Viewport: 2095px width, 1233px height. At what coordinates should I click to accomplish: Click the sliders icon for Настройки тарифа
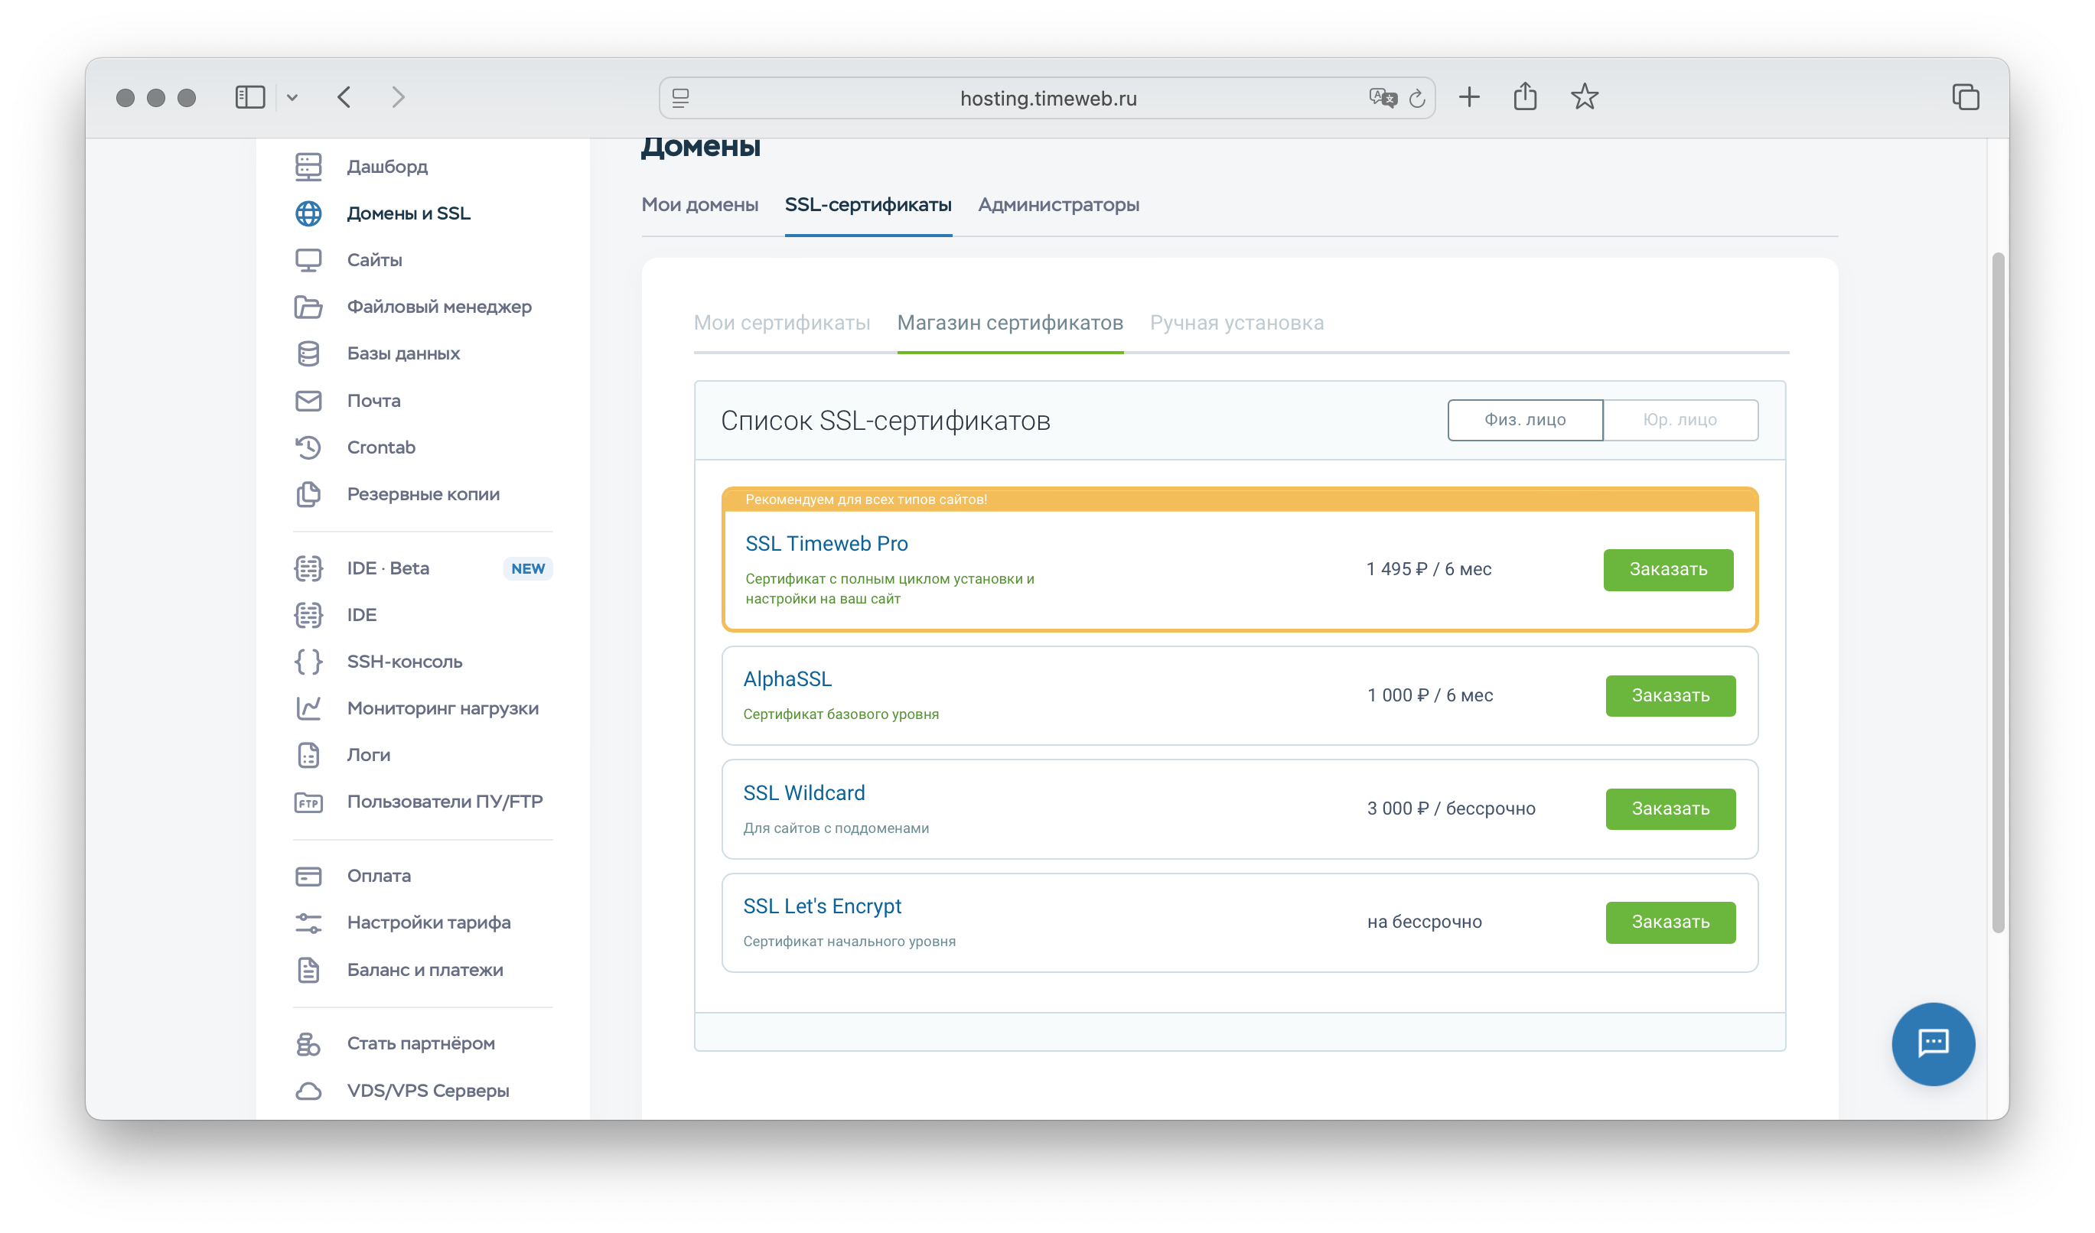[308, 922]
